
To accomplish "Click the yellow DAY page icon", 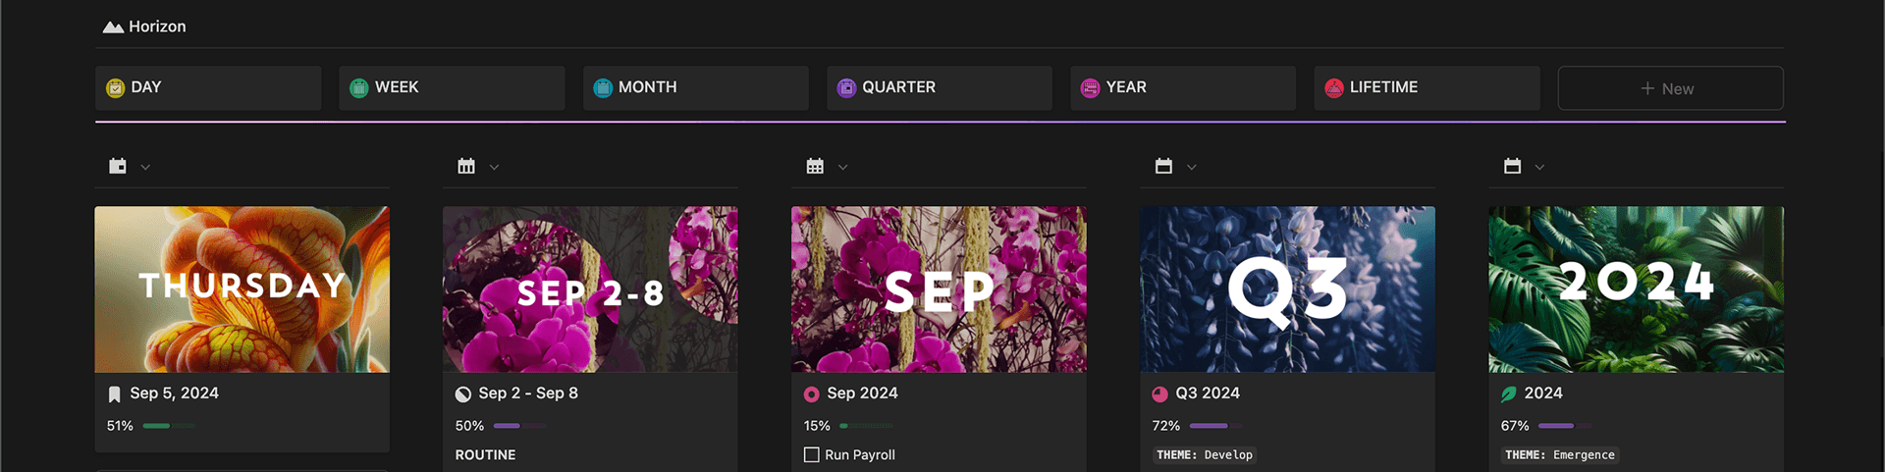I will point(116,88).
